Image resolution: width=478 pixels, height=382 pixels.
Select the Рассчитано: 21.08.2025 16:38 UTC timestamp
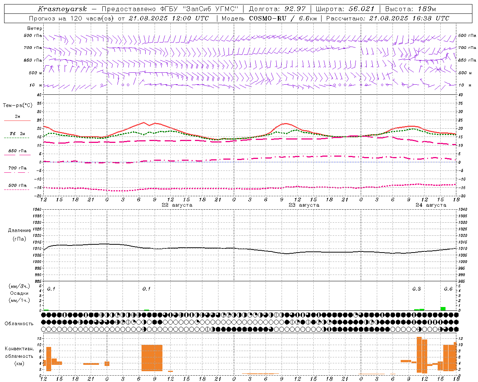[388, 18]
